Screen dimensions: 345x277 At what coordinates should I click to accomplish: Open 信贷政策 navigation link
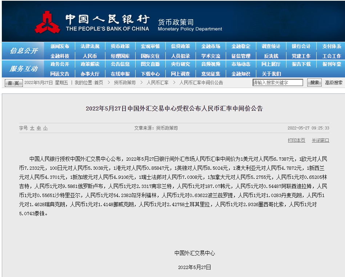(x=180, y=47)
